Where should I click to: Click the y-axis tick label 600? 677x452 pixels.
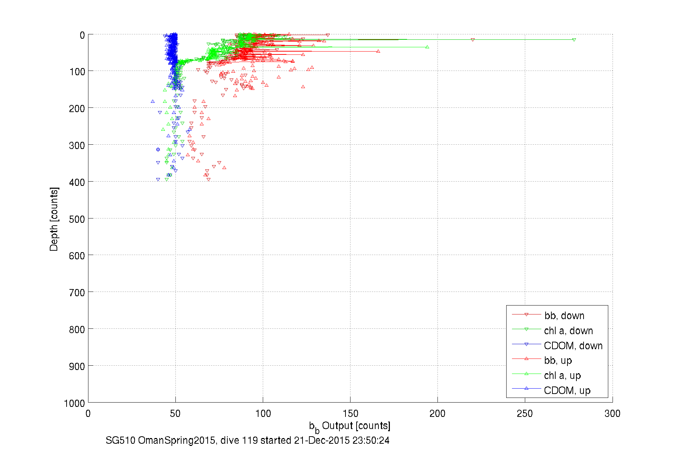pos(77,256)
